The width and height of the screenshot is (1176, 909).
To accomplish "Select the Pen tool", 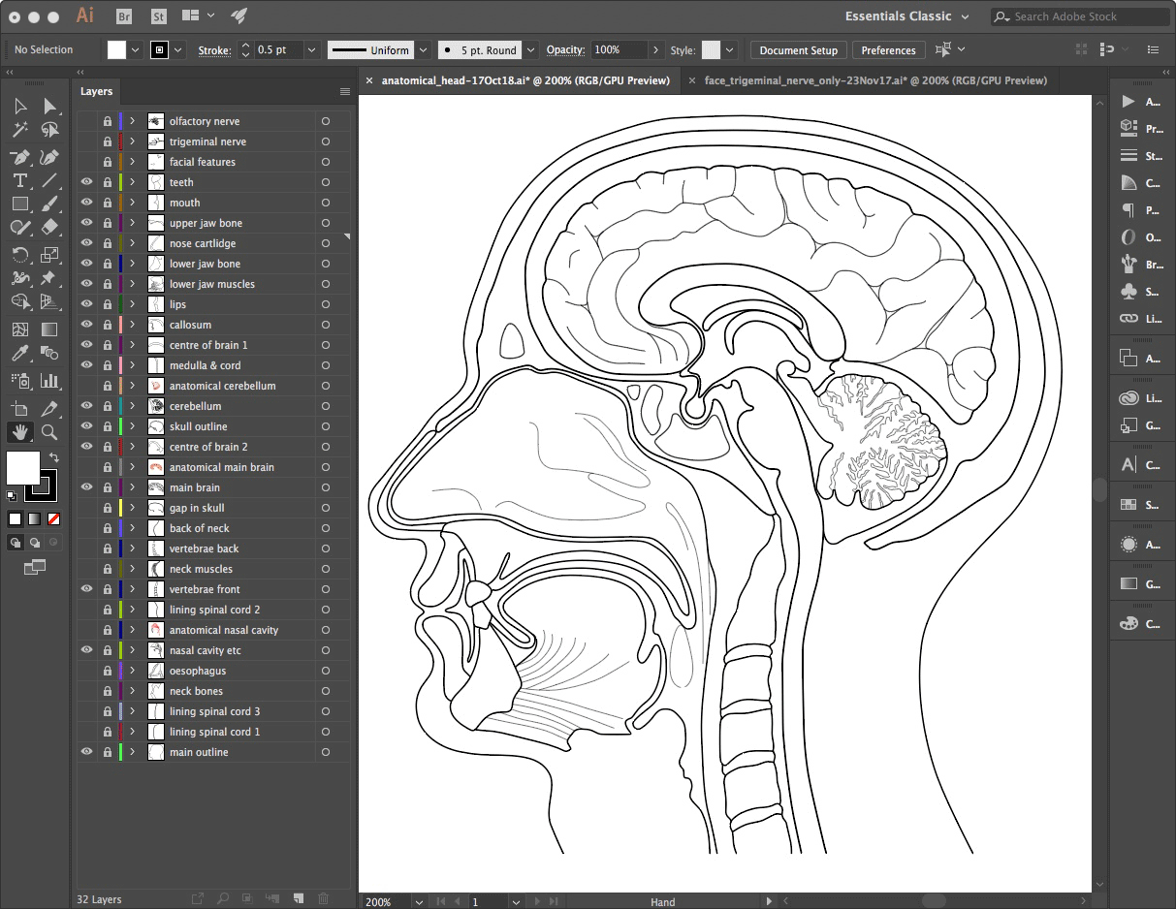I will point(19,156).
